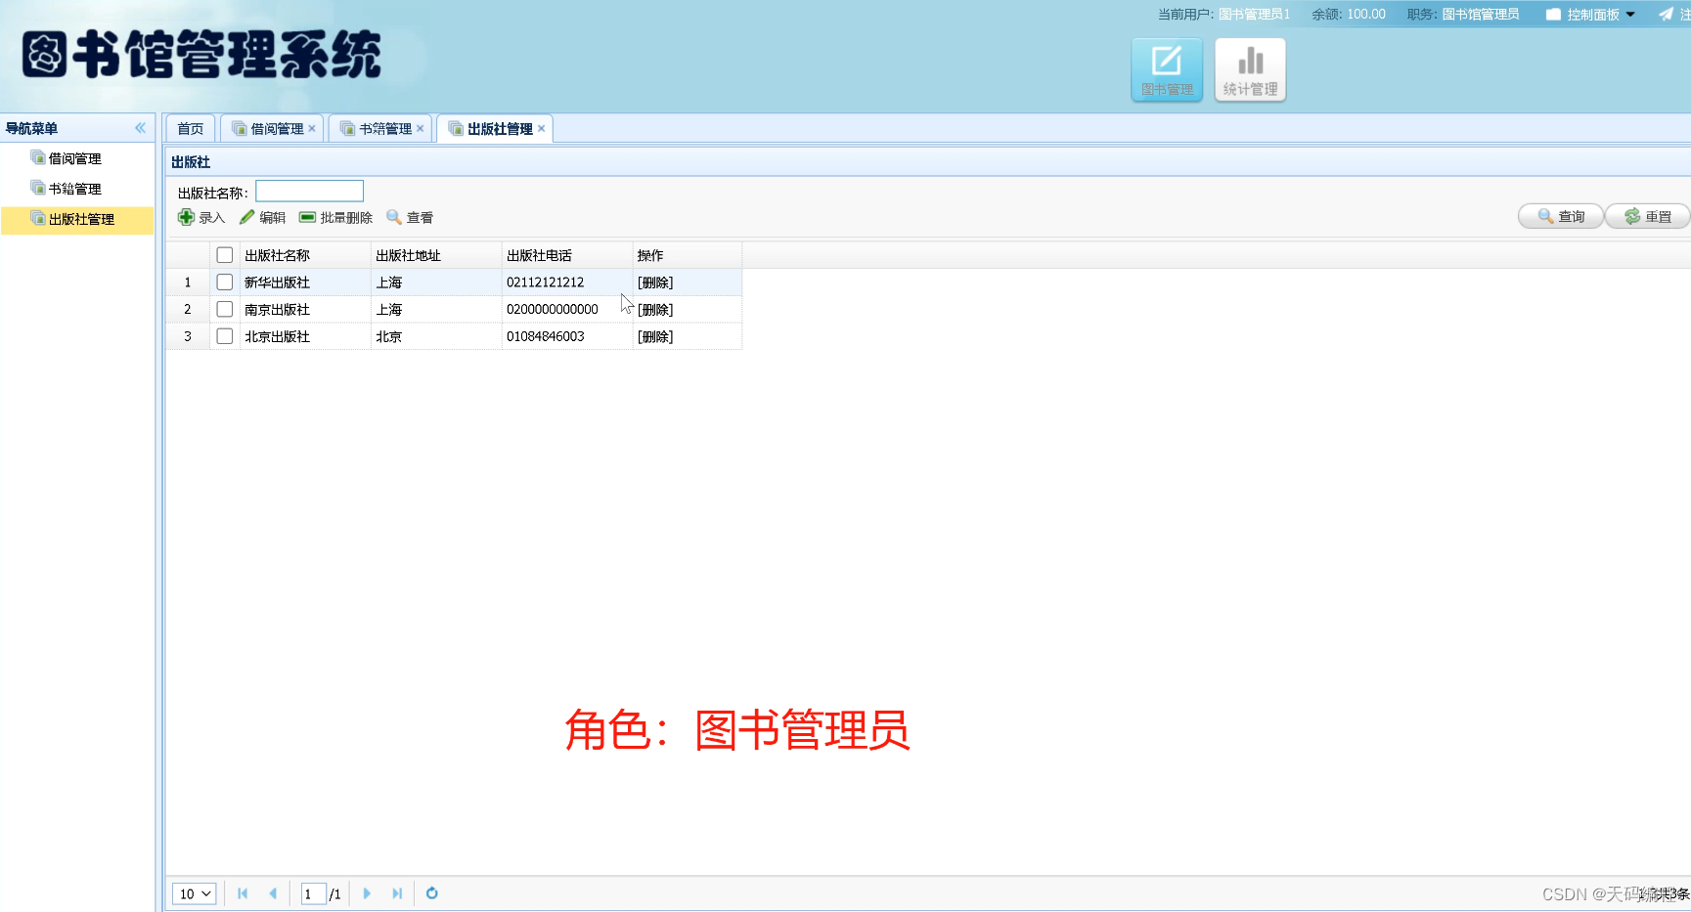Screen dimensions: 1691x912
Task: Toggle the select-all header checkbox
Action: coord(225,255)
